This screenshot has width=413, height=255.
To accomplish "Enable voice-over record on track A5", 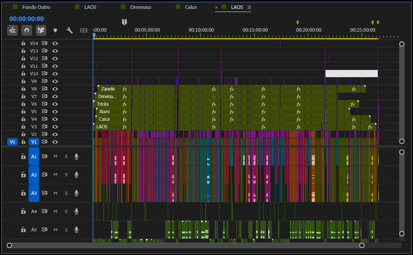I will 76,230.
